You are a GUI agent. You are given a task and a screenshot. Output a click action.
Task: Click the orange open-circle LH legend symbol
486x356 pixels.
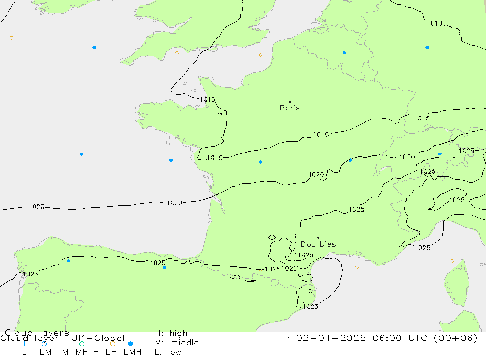pos(113,344)
